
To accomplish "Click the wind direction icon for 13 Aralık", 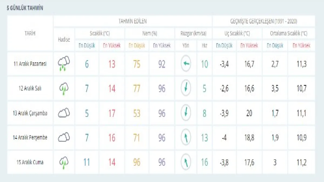I will point(186,113).
